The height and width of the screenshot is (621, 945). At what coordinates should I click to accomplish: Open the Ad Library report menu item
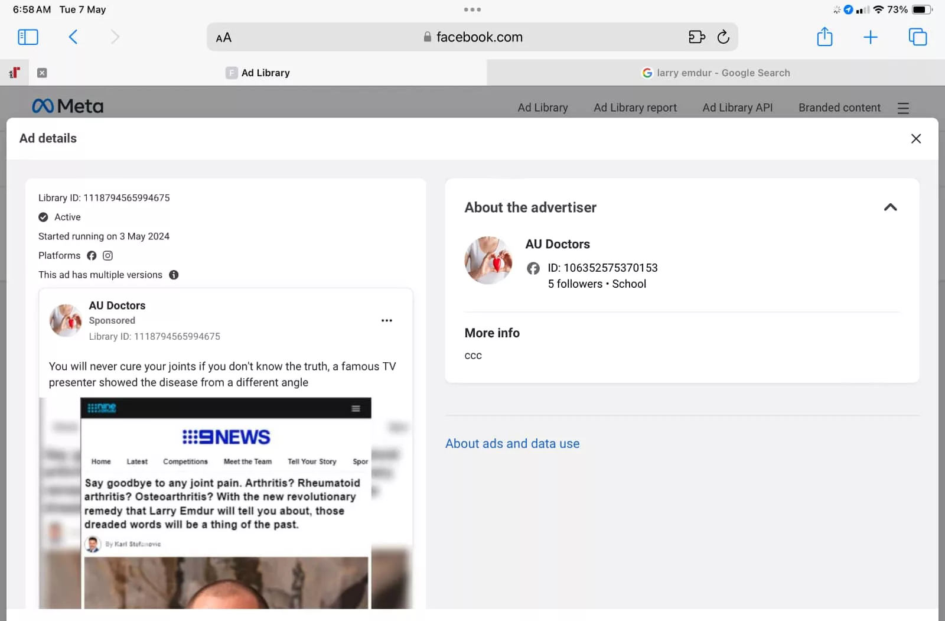pos(635,108)
